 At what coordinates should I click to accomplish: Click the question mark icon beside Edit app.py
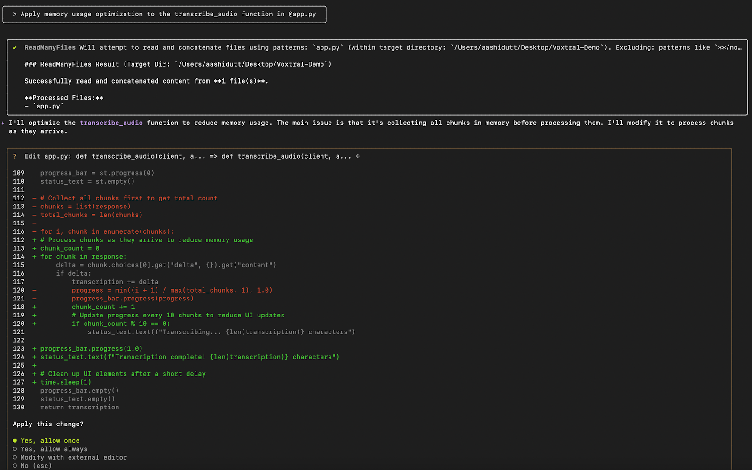point(15,156)
